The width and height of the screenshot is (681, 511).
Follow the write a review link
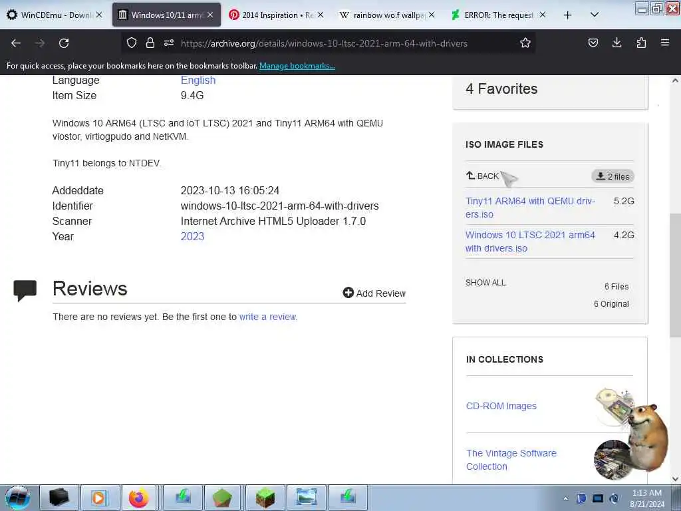pyautogui.click(x=267, y=317)
